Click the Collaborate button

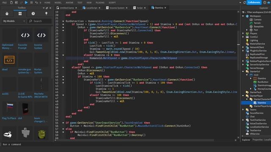point(254,3)
